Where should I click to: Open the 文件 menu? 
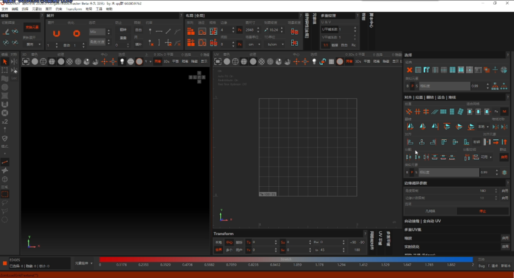5,9
